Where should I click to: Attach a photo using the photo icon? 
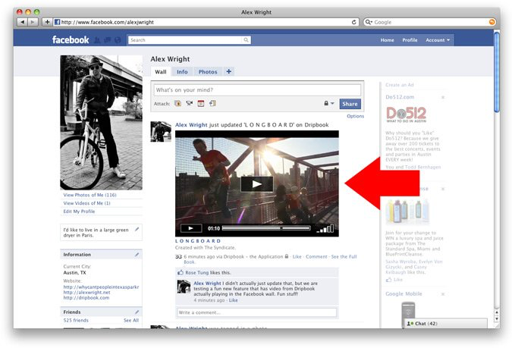coord(178,103)
